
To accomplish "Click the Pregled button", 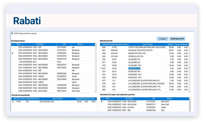I will tap(163, 39).
